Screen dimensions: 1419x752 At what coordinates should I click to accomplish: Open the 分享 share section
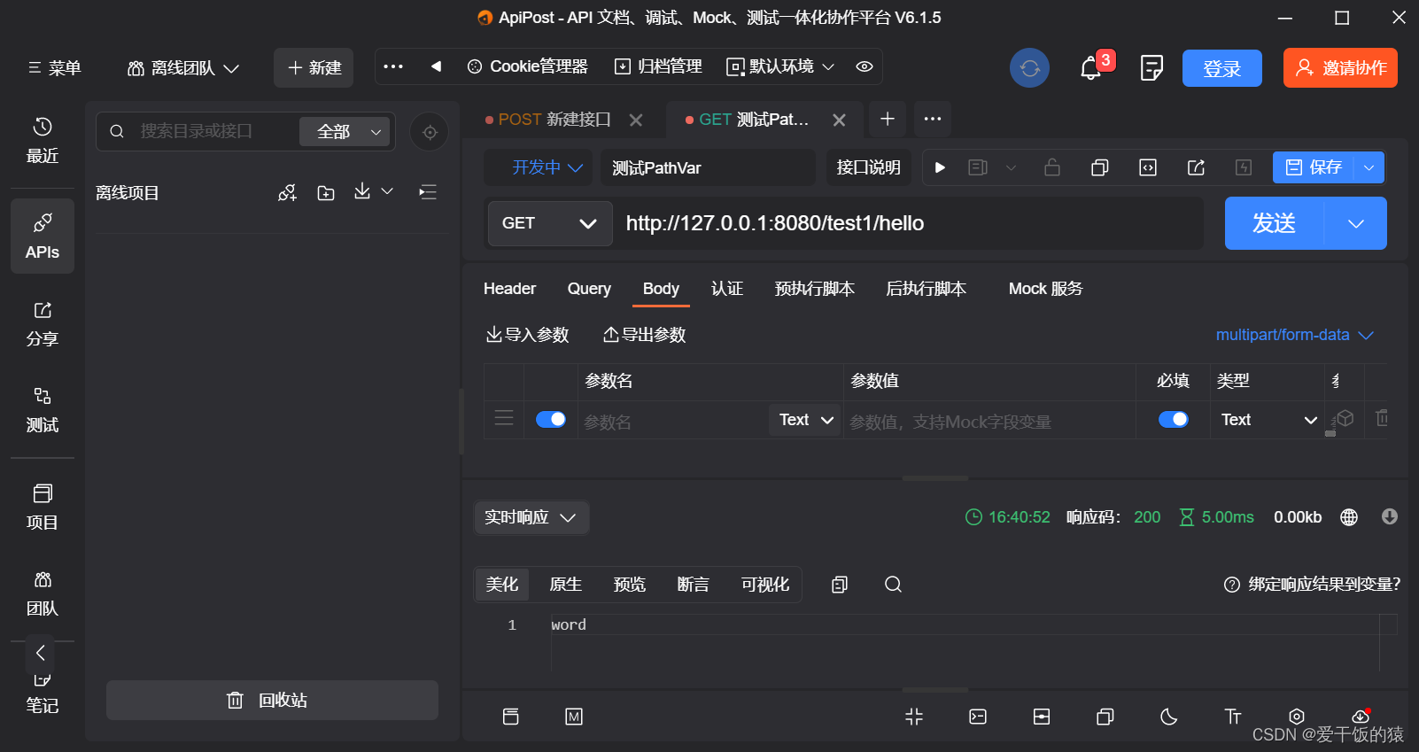[x=43, y=323]
